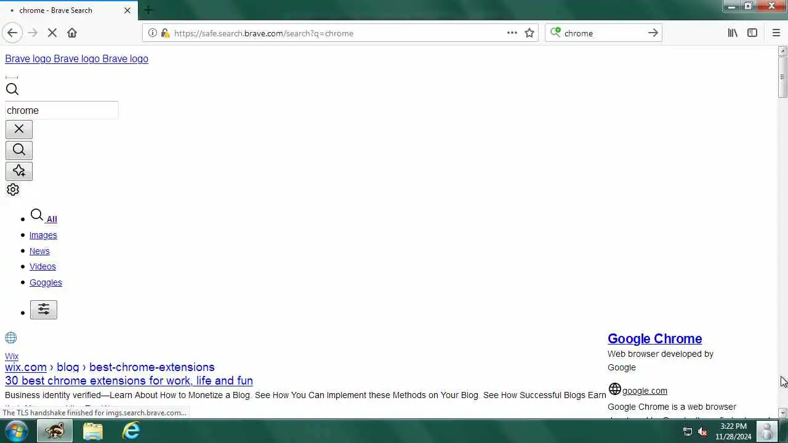This screenshot has height=443, width=788.
Task: Open the Goggles tab
Action: (46, 282)
